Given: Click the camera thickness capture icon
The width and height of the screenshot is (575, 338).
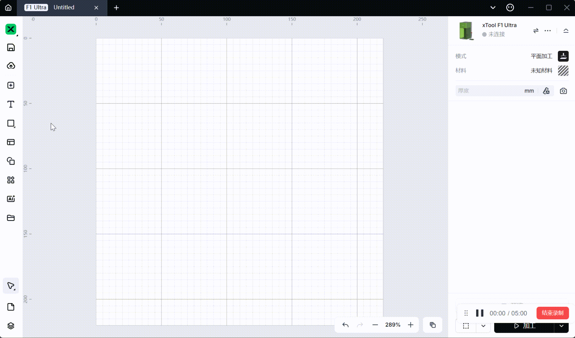Looking at the screenshot, I should coord(563,91).
